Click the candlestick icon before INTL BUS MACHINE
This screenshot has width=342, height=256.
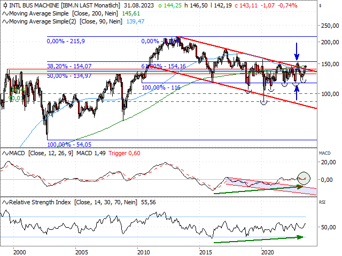[5, 5]
